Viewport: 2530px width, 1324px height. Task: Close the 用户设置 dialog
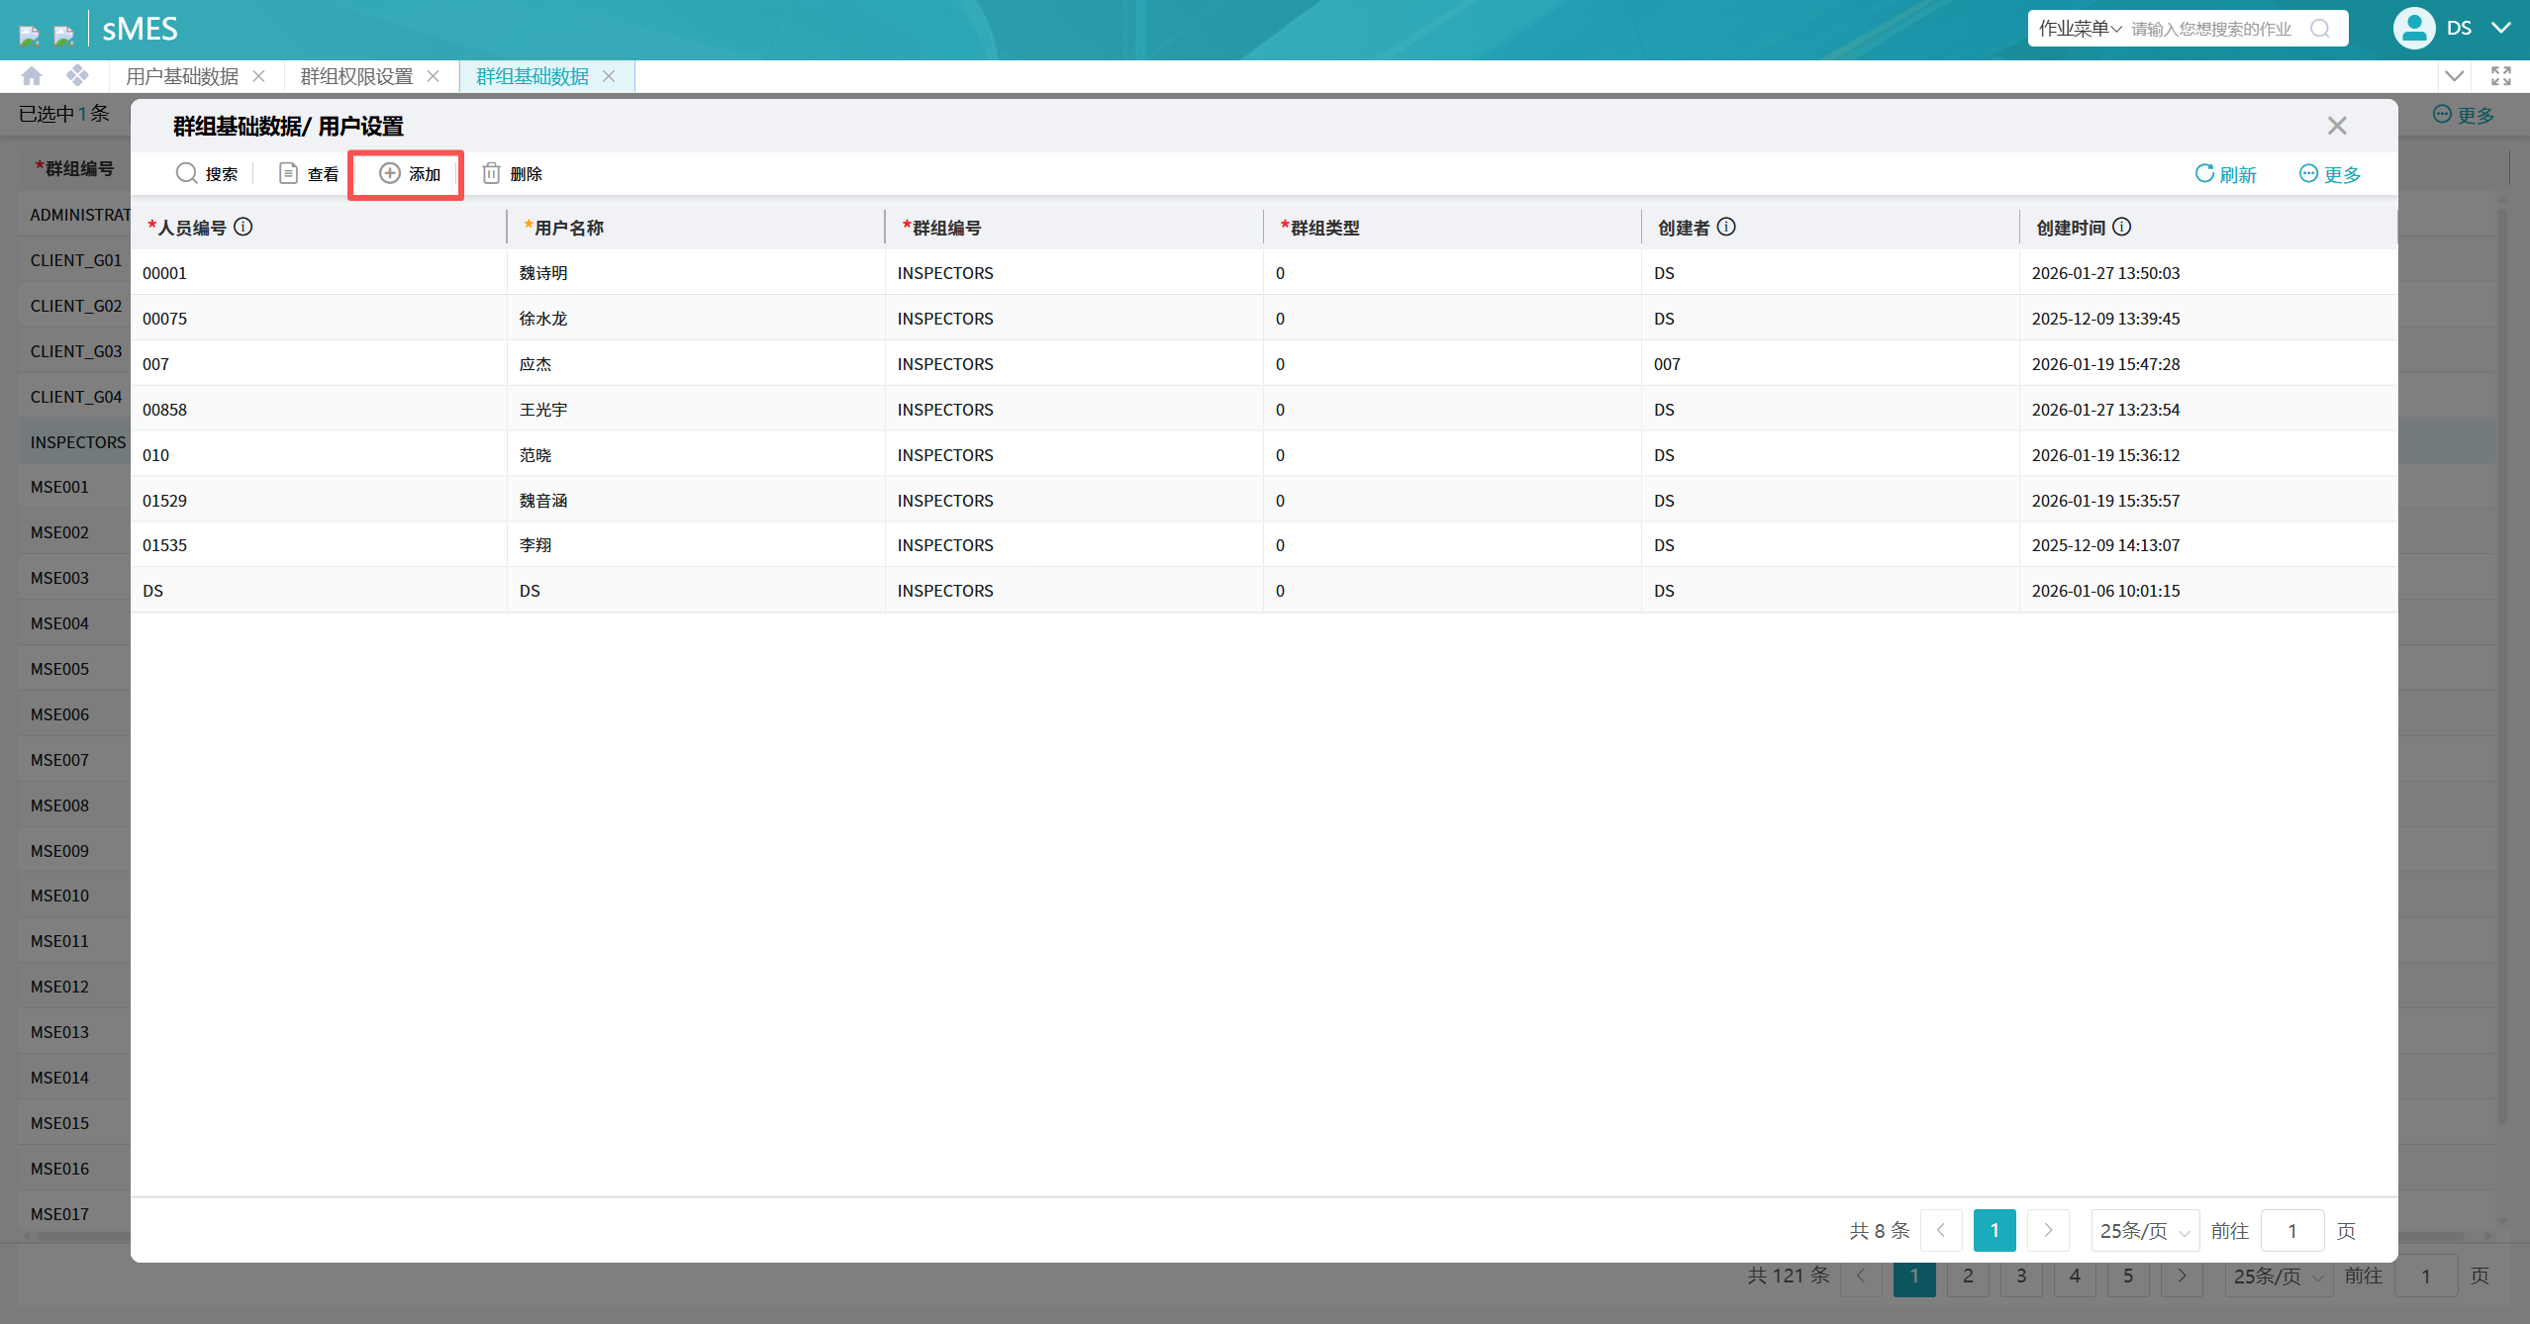[x=2337, y=126]
